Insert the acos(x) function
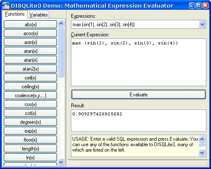Screen dimensions: 211x169 [x=30, y=33]
